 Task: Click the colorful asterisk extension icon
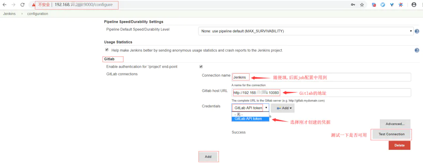pyautogui.click(x=401, y=5)
